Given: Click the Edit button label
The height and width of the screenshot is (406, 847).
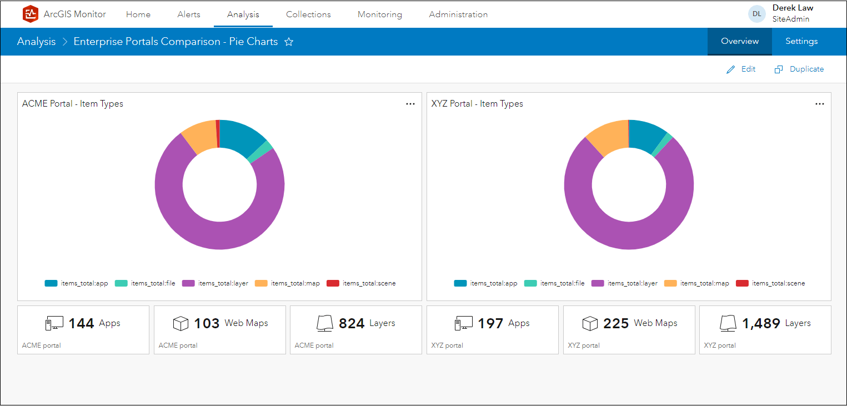Looking at the screenshot, I should click(x=749, y=69).
